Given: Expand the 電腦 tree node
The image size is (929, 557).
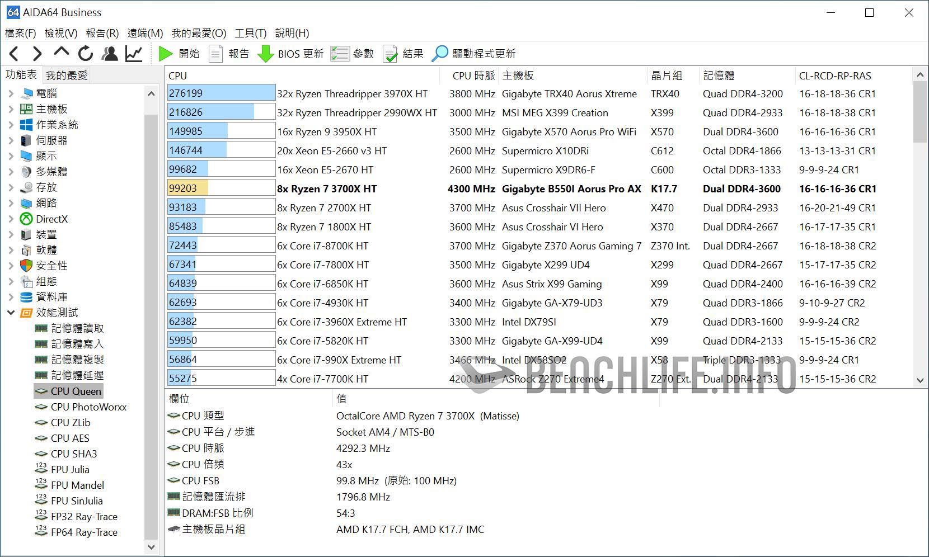Looking at the screenshot, I should 11,93.
